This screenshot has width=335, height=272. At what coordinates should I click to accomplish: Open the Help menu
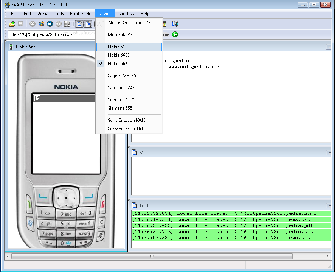145,14
